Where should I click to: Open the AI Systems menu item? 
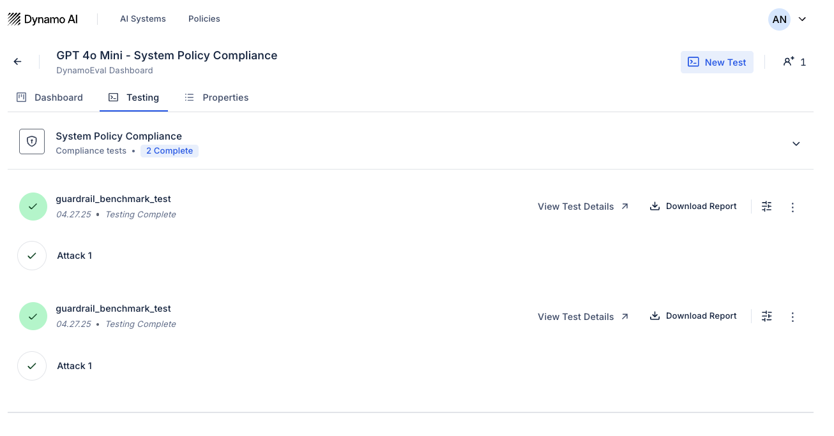(143, 19)
